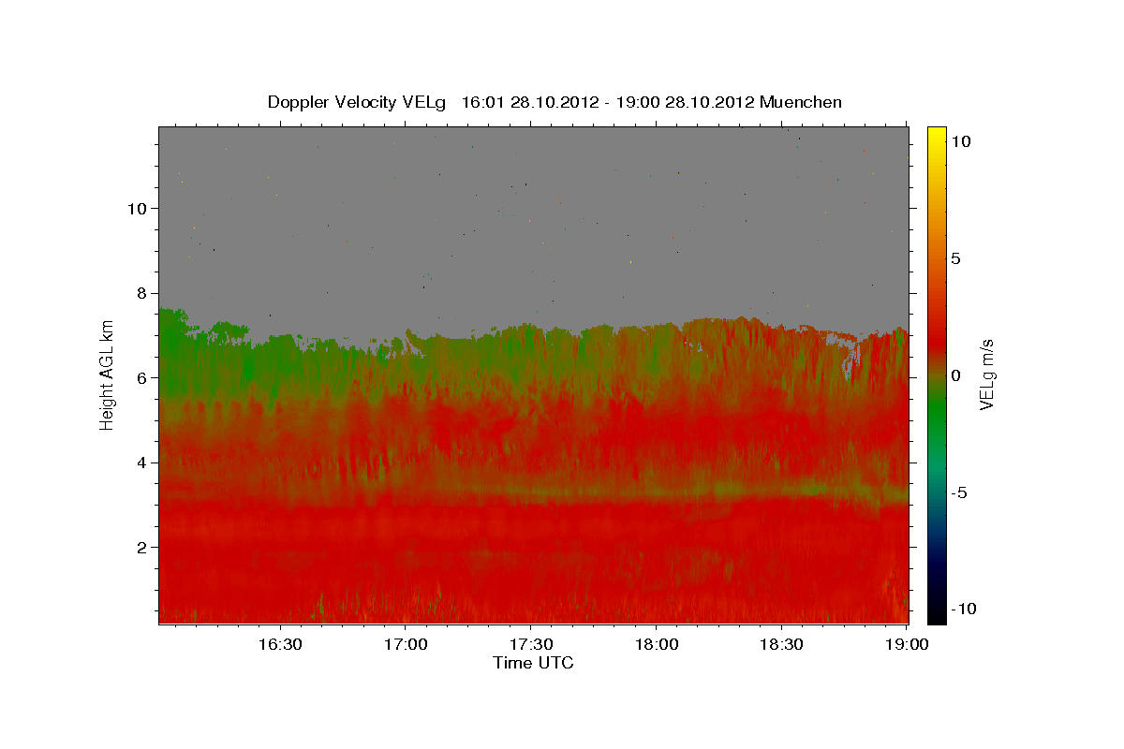
Task: Select the 18:30 time tick label
Action: click(782, 644)
